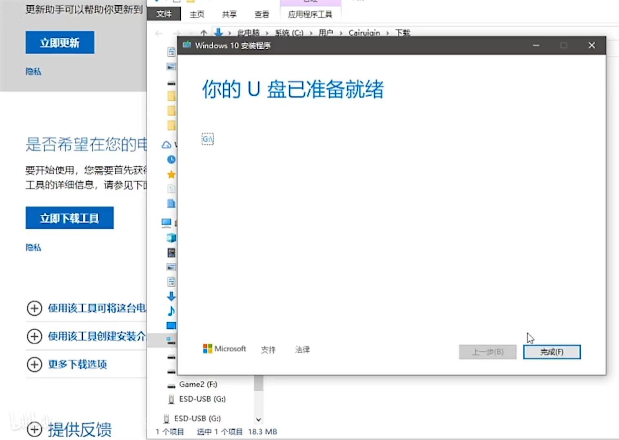The width and height of the screenshot is (619, 440).
Task: Select Cairuiqin in the address breadcrumb
Action: coord(364,33)
